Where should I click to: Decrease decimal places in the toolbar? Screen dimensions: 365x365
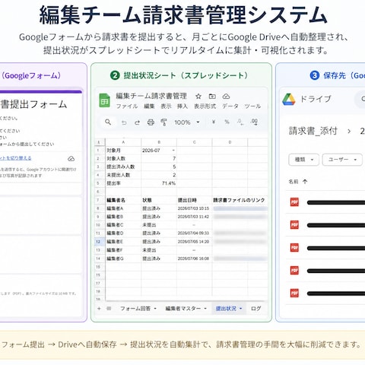tap(240, 122)
